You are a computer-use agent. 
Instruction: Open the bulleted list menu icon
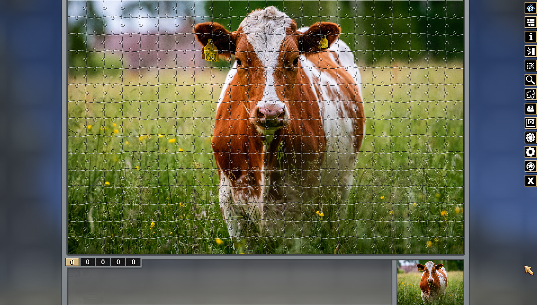[x=530, y=22]
